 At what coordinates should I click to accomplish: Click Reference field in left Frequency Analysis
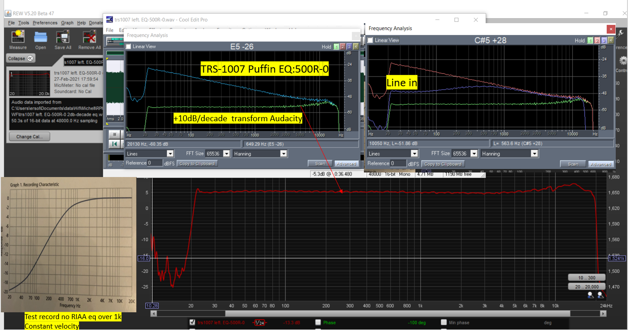(155, 163)
